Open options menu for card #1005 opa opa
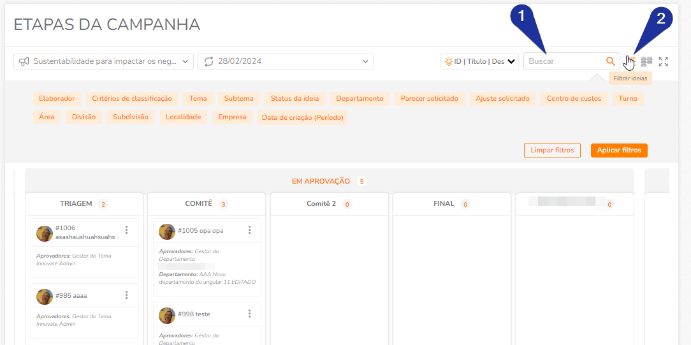This screenshot has width=691, height=345. pyautogui.click(x=249, y=230)
